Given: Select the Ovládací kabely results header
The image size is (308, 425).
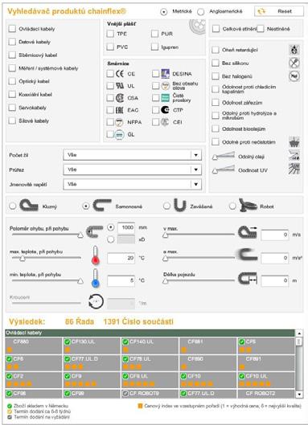Looking at the screenshot, I should tap(150, 333).
